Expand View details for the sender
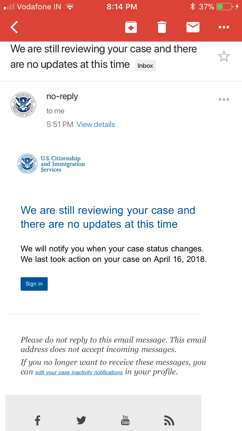The width and height of the screenshot is (242, 431). pos(96,124)
